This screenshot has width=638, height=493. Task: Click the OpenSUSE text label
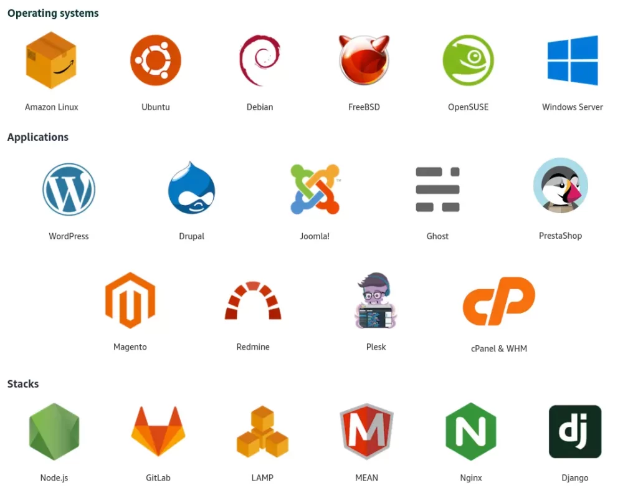tap(468, 107)
